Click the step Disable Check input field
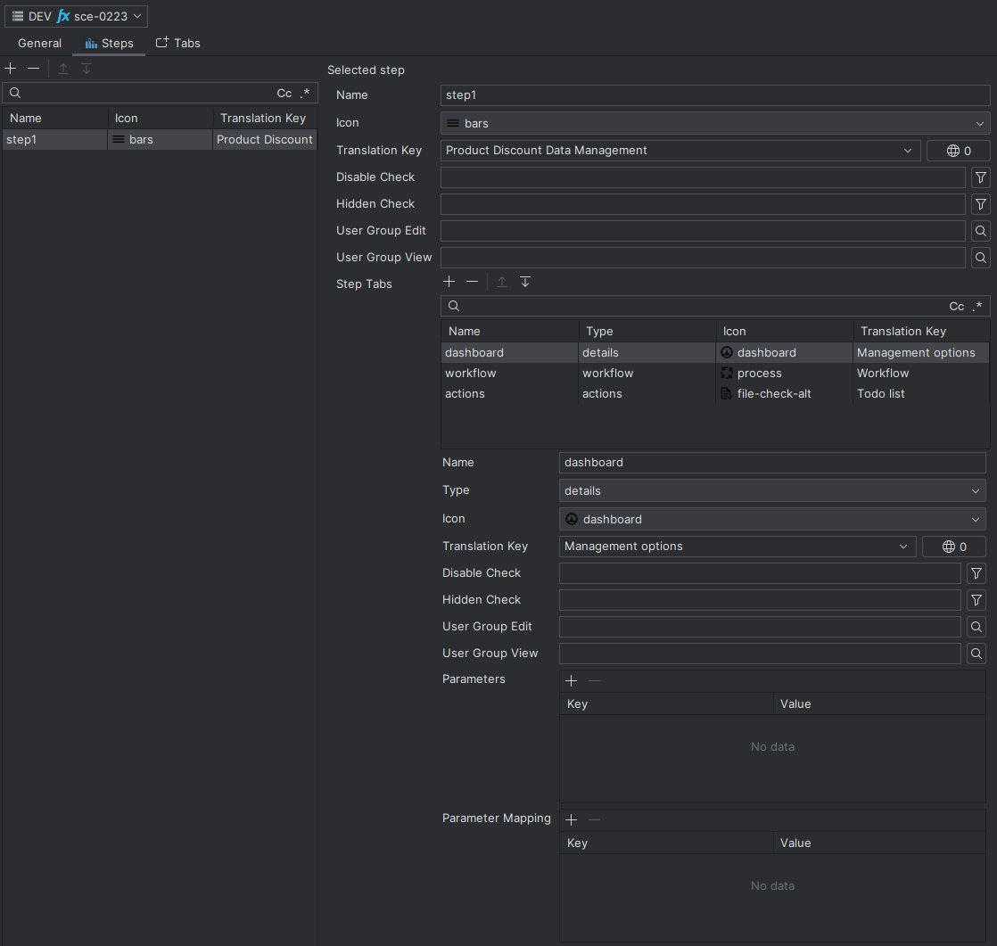Image resolution: width=997 pixels, height=946 pixels. tap(703, 177)
